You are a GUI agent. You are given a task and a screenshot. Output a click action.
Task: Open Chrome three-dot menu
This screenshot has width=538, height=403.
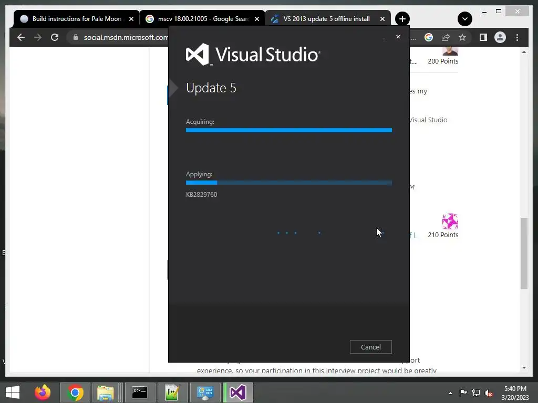pyautogui.click(x=517, y=37)
